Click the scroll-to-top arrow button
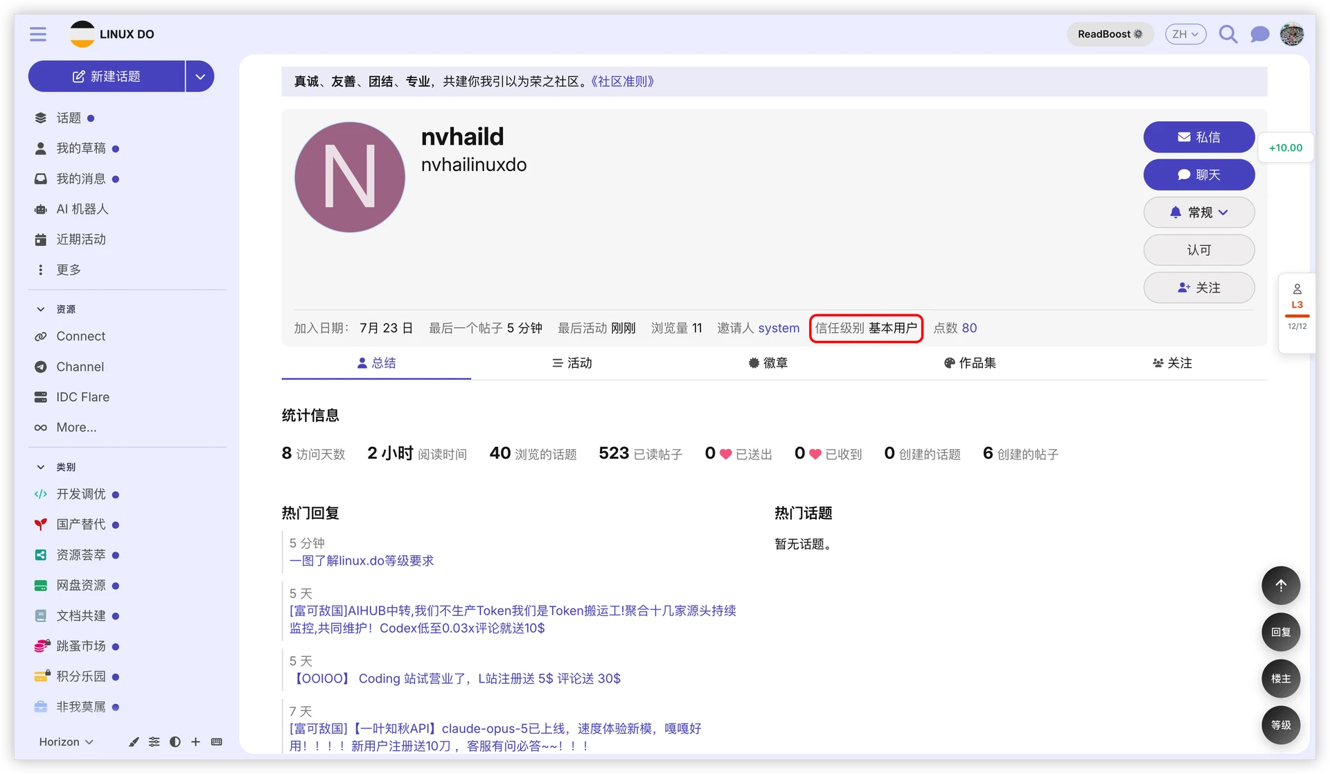The image size is (1330, 774). [x=1281, y=586]
